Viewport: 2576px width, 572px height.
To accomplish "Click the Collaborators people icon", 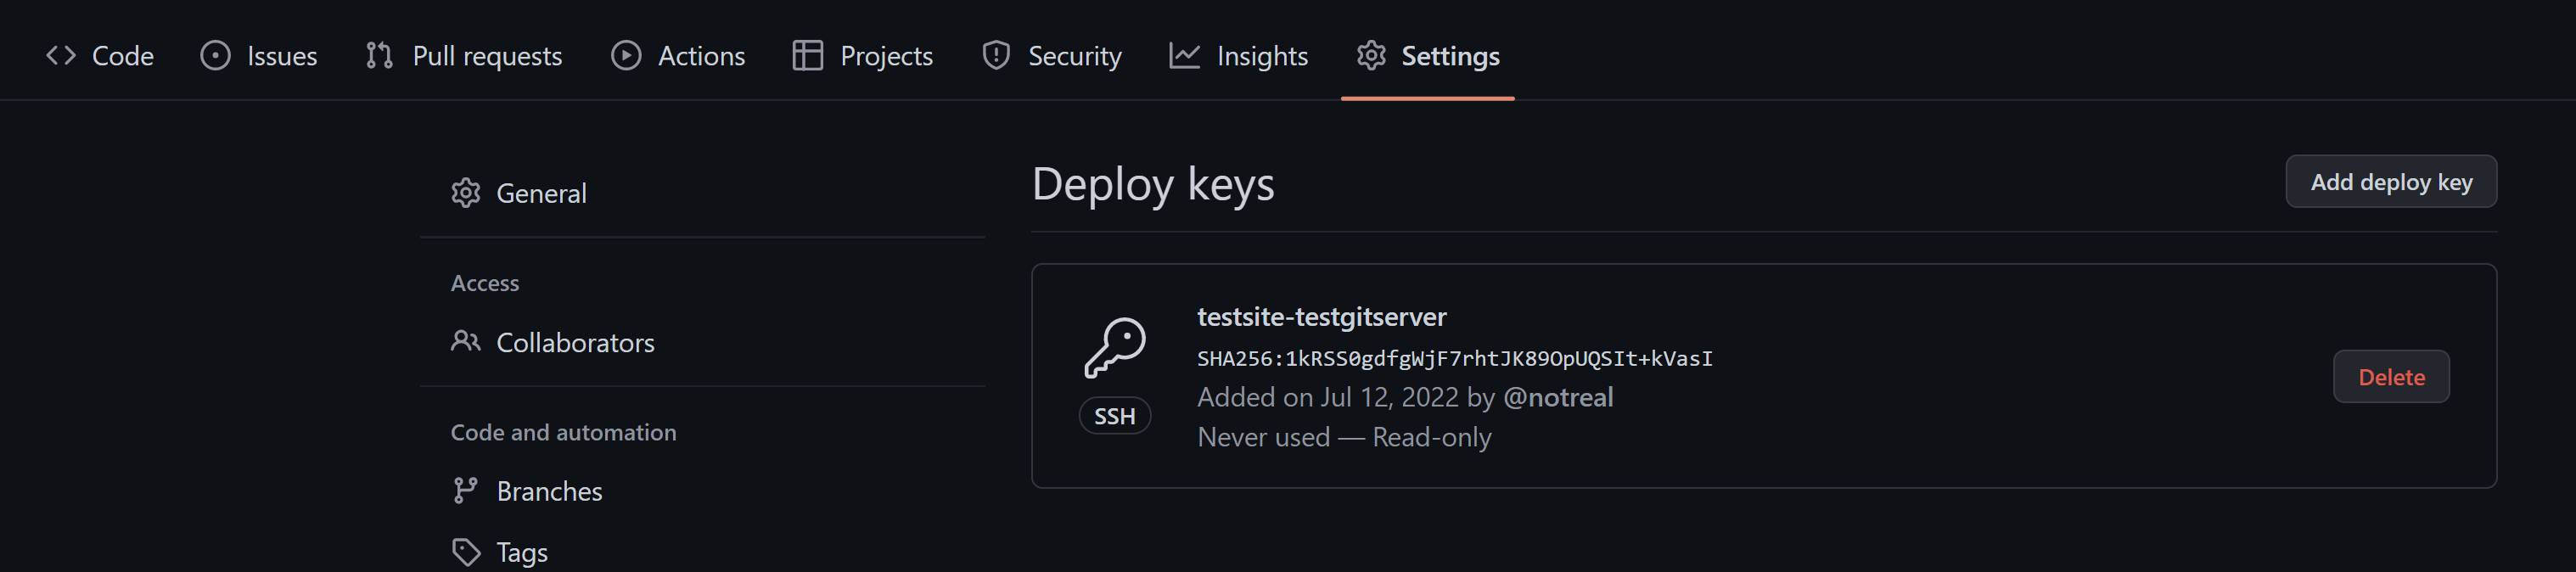I will click(x=466, y=342).
